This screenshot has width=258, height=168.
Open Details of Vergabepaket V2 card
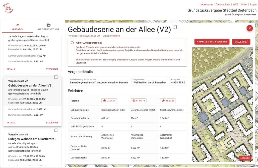11,123
